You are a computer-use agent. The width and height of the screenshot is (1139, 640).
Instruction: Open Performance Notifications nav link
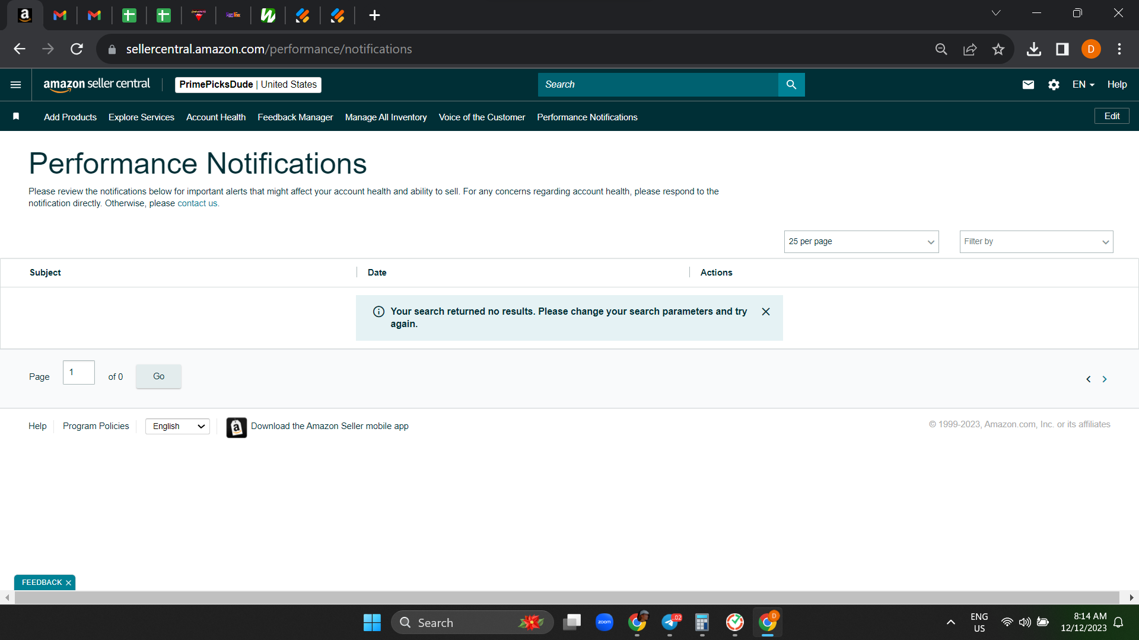pyautogui.click(x=587, y=117)
